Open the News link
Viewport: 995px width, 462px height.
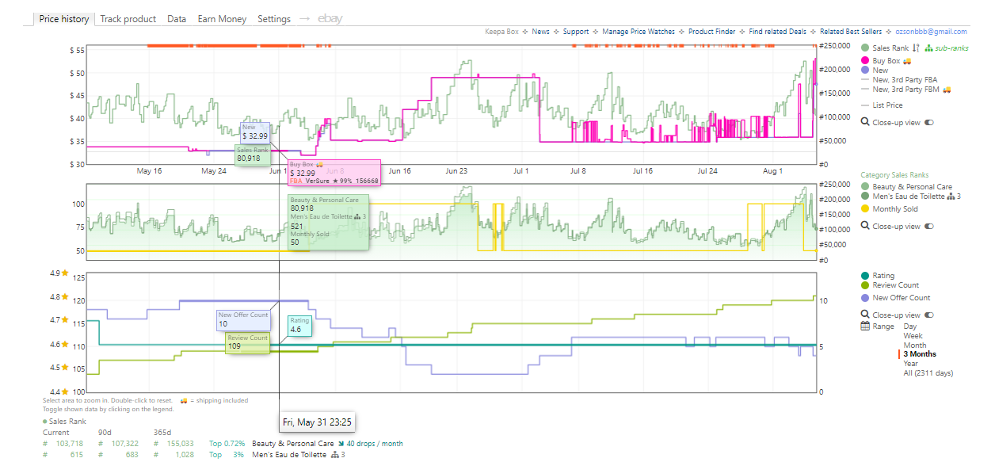click(x=541, y=32)
